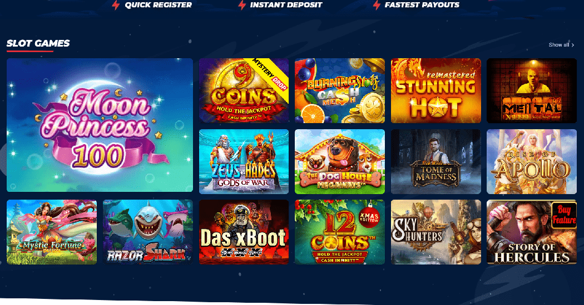Open the Story of Hercules game
The height and width of the screenshot is (305, 584).
532,232
